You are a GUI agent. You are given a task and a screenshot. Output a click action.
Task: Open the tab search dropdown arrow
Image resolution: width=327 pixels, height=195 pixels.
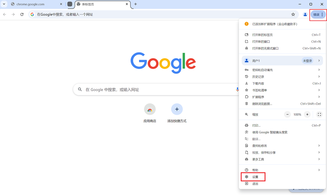point(4,4)
